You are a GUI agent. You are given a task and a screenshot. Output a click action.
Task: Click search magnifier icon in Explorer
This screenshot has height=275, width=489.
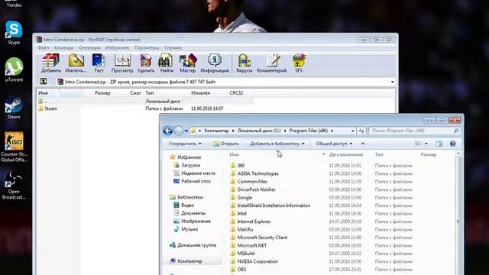(456, 131)
